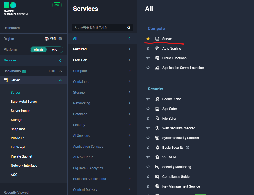Star the Web Security Checker service
The height and width of the screenshot is (195, 254).
[x=148, y=128]
